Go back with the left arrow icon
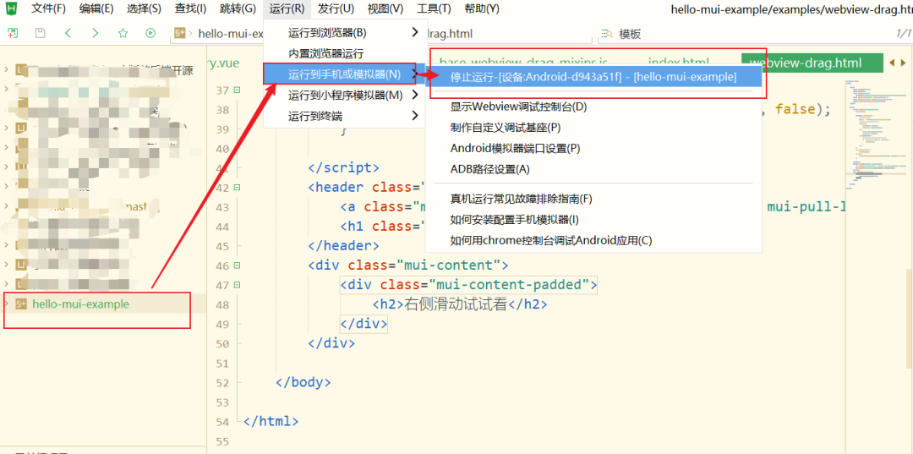This screenshot has height=454, width=913. tap(68, 33)
